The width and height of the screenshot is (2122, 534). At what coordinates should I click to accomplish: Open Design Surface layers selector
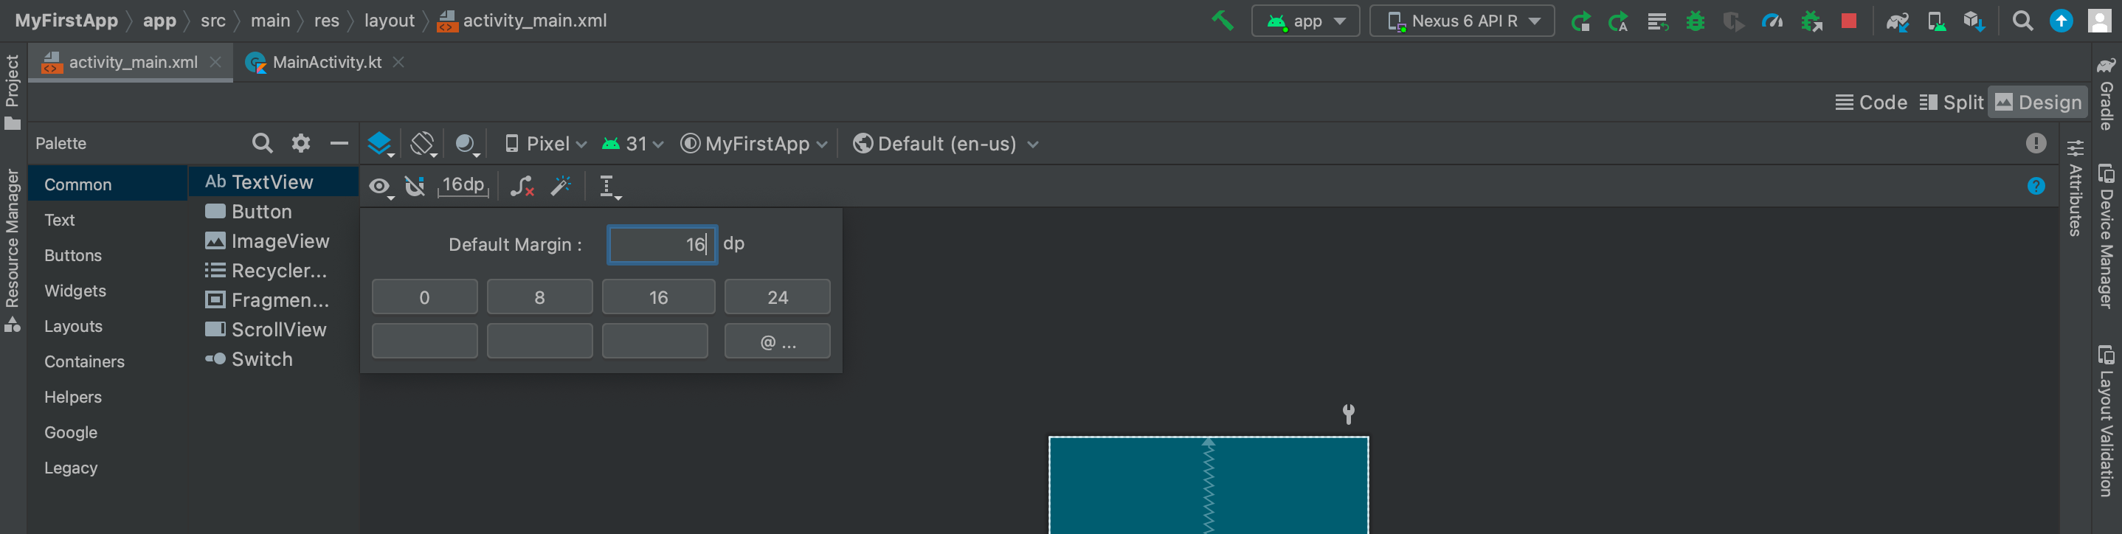(380, 145)
